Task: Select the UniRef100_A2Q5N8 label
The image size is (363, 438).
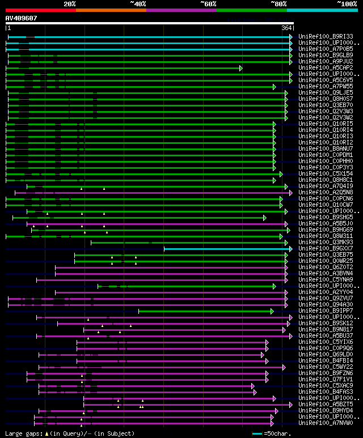Action: [326, 193]
